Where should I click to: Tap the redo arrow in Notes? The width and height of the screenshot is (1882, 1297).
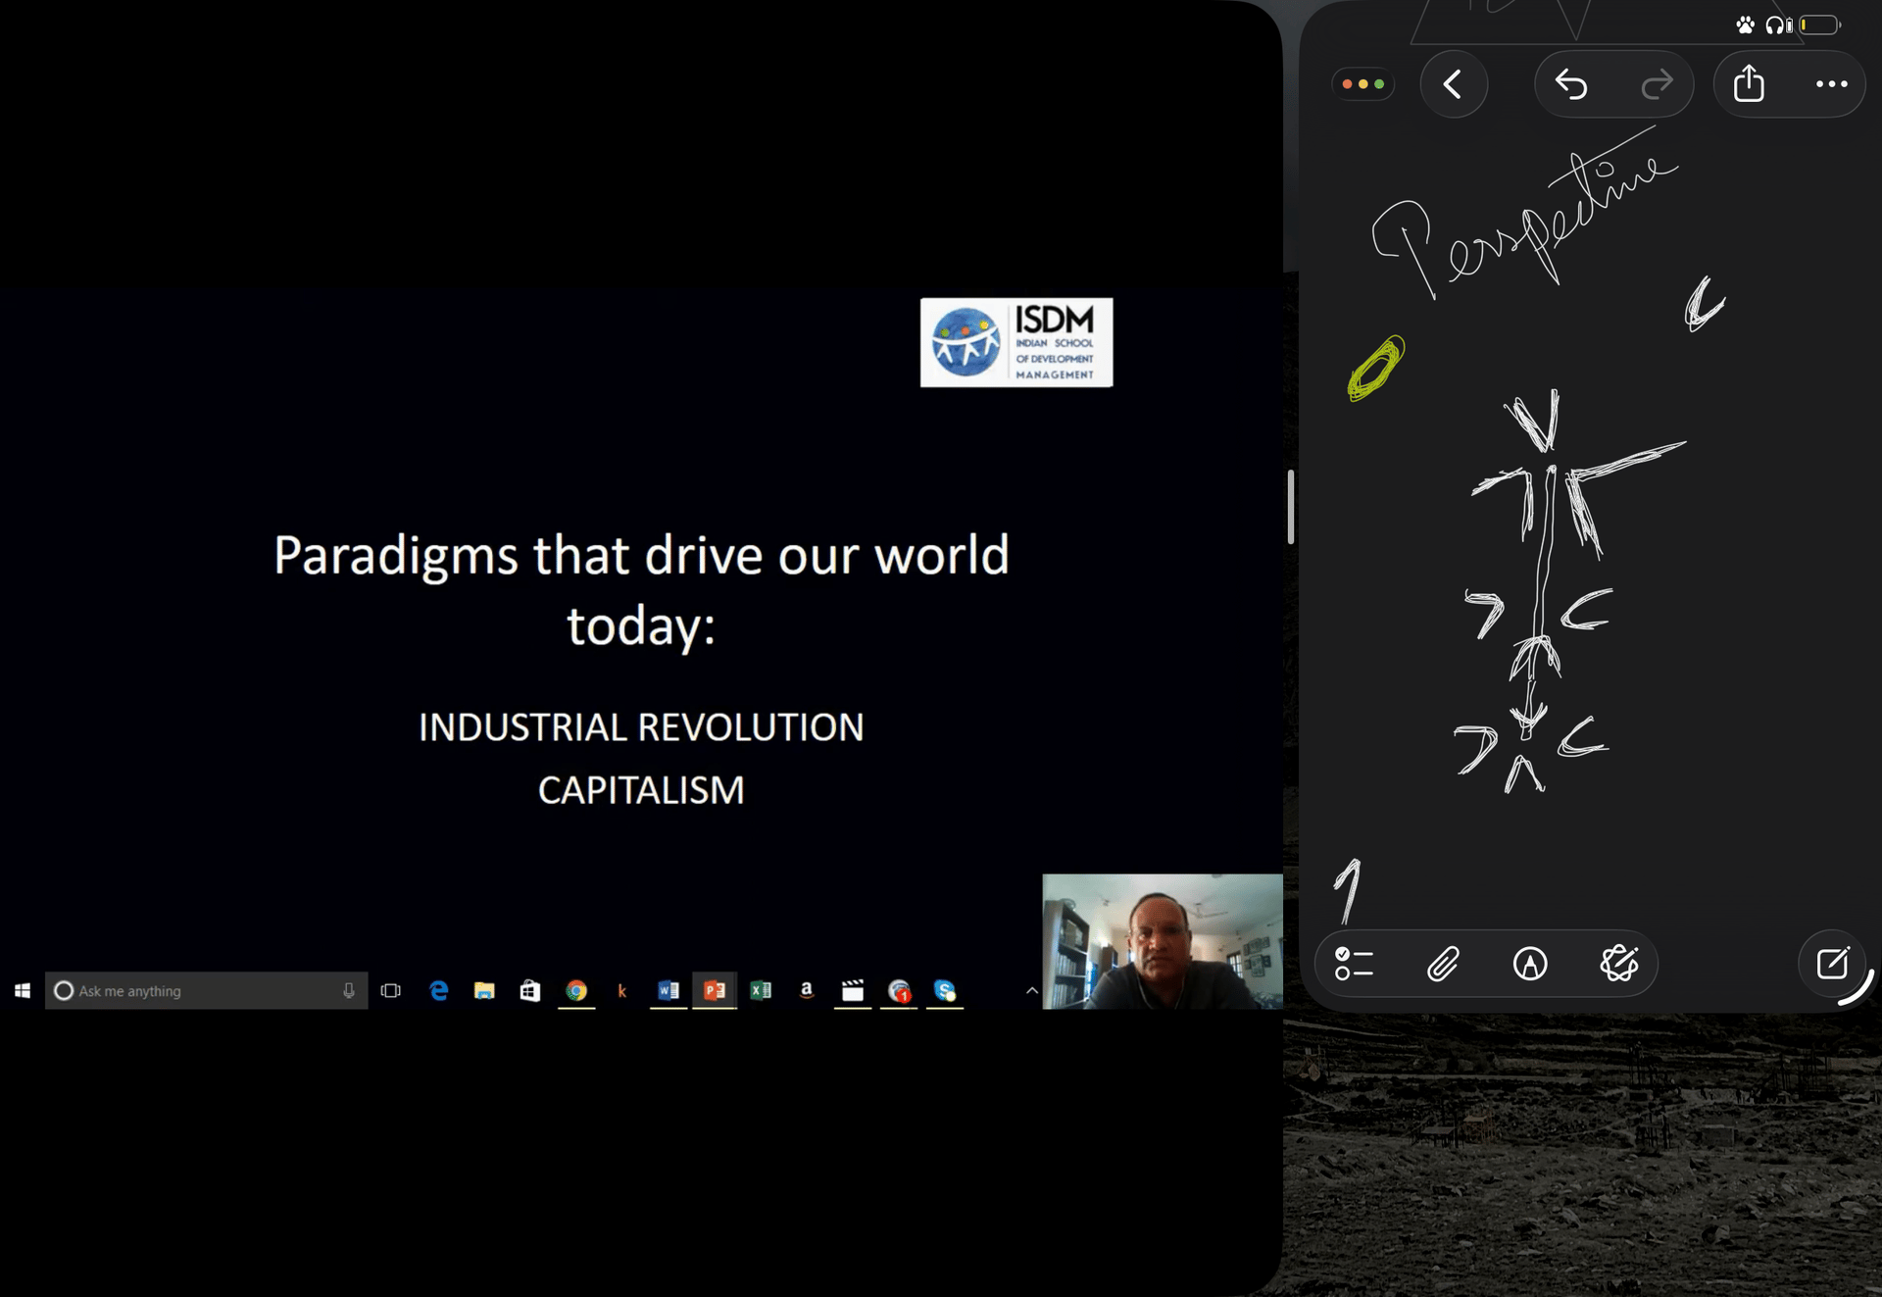coord(1657,84)
